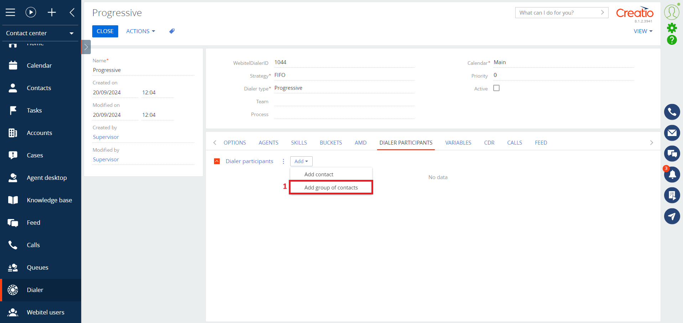The width and height of the screenshot is (683, 323).
Task: Open the View dropdown menu
Action: point(643,31)
